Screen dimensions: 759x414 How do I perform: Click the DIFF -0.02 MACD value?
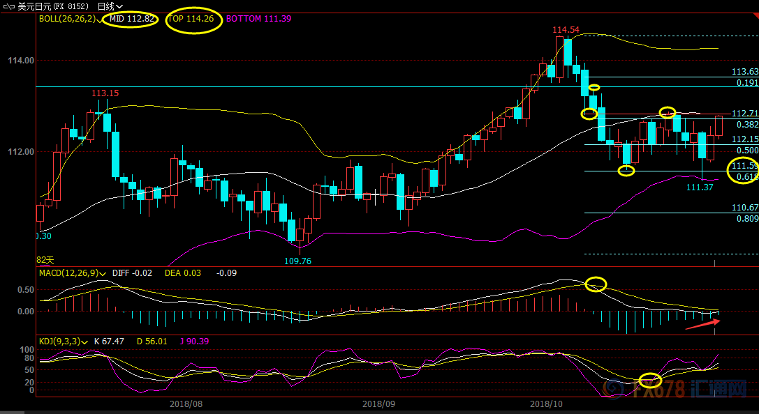tap(132, 273)
